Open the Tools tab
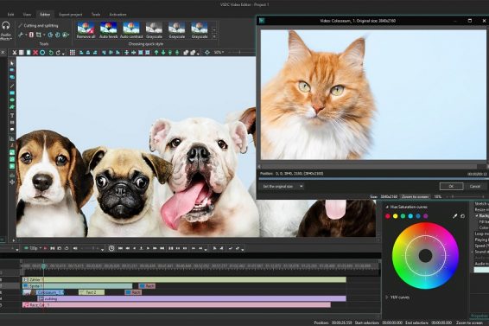 [96, 15]
